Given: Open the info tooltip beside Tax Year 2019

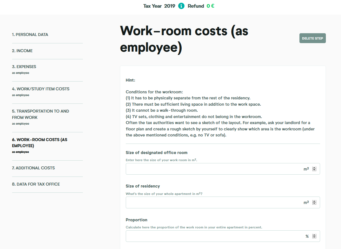Looking at the screenshot, I should click(x=181, y=6).
